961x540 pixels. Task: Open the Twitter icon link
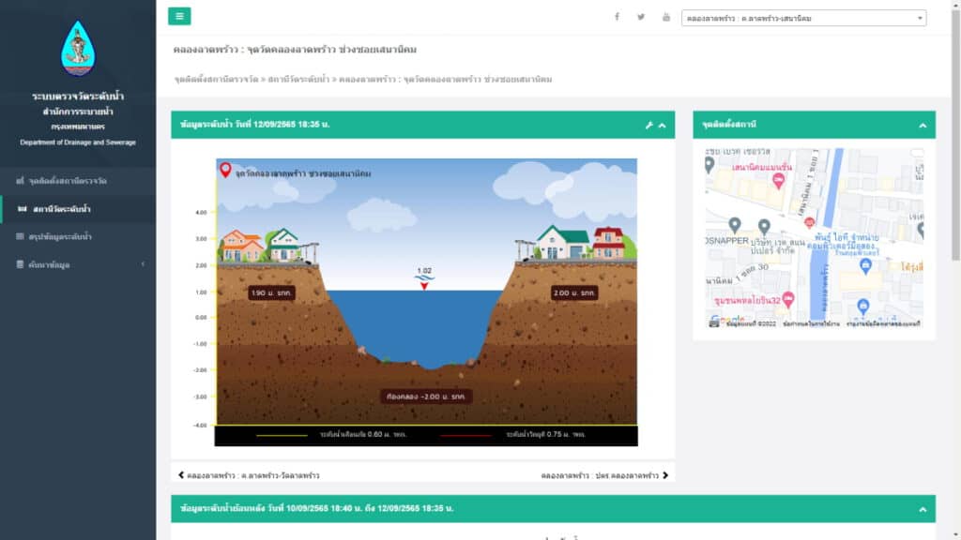pos(641,17)
